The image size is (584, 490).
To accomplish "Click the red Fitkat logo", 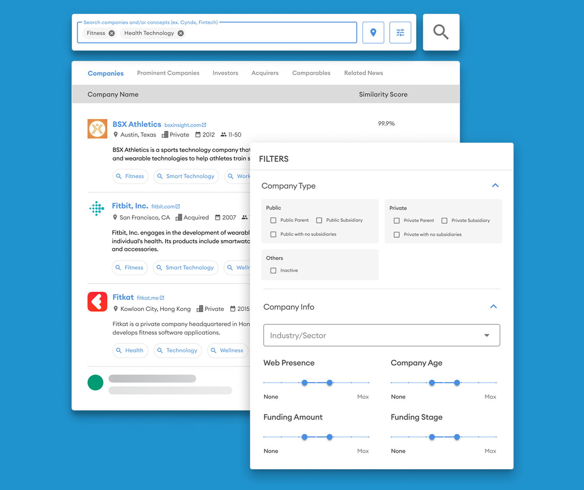I will tap(97, 302).
